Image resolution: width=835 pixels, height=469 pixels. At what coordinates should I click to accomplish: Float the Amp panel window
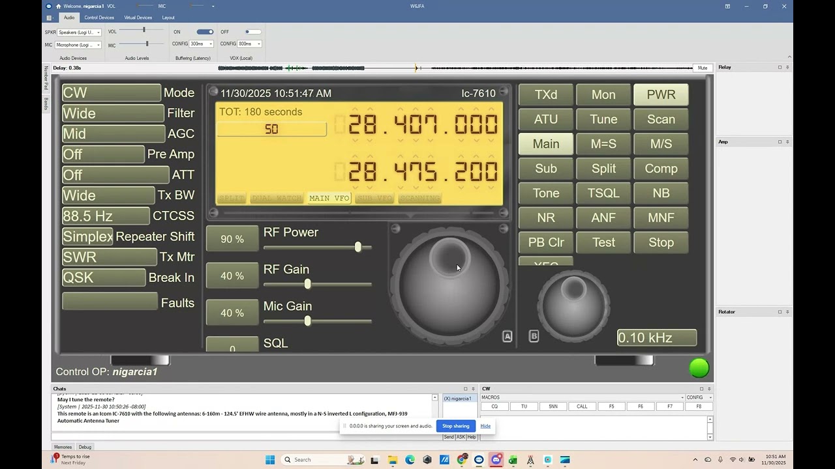click(780, 141)
